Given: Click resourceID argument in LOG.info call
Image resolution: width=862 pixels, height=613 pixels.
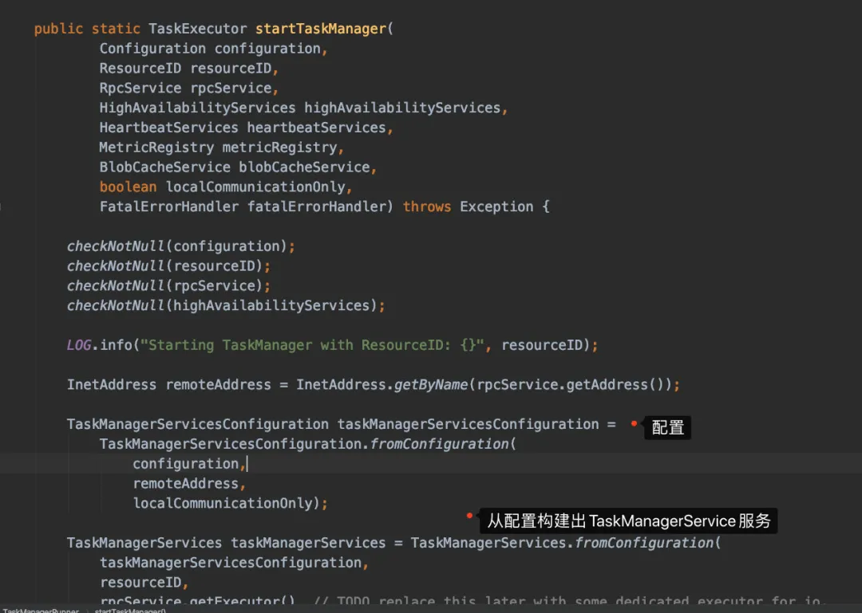Looking at the screenshot, I should (x=541, y=345).
